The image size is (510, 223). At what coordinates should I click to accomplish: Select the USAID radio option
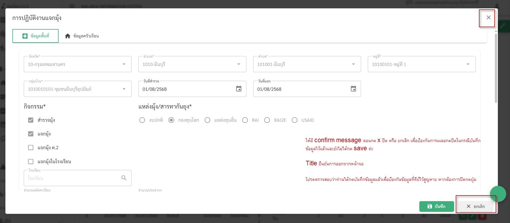(x=295, y=120)
